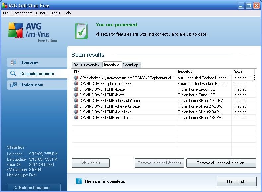Click Last scan value 9/10/09, 7:55 PM

click(x=43, y=154)
